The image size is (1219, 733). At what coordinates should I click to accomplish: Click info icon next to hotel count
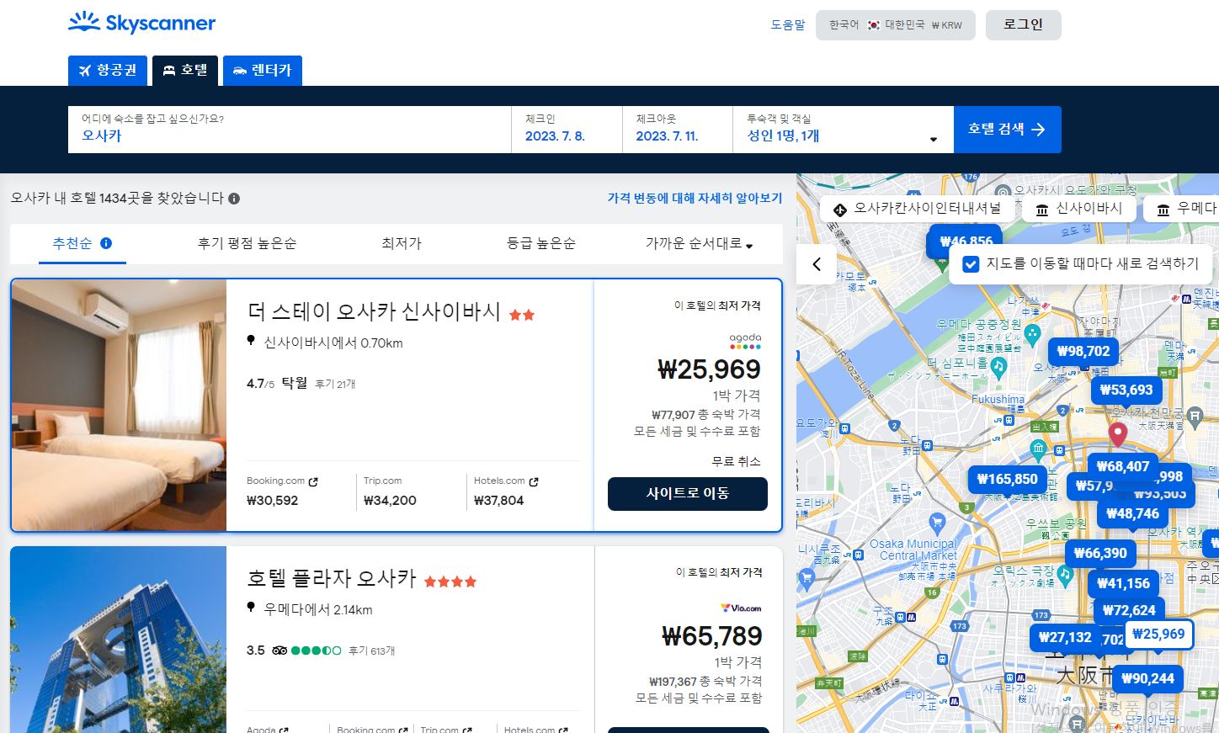[x=234, y=199]
